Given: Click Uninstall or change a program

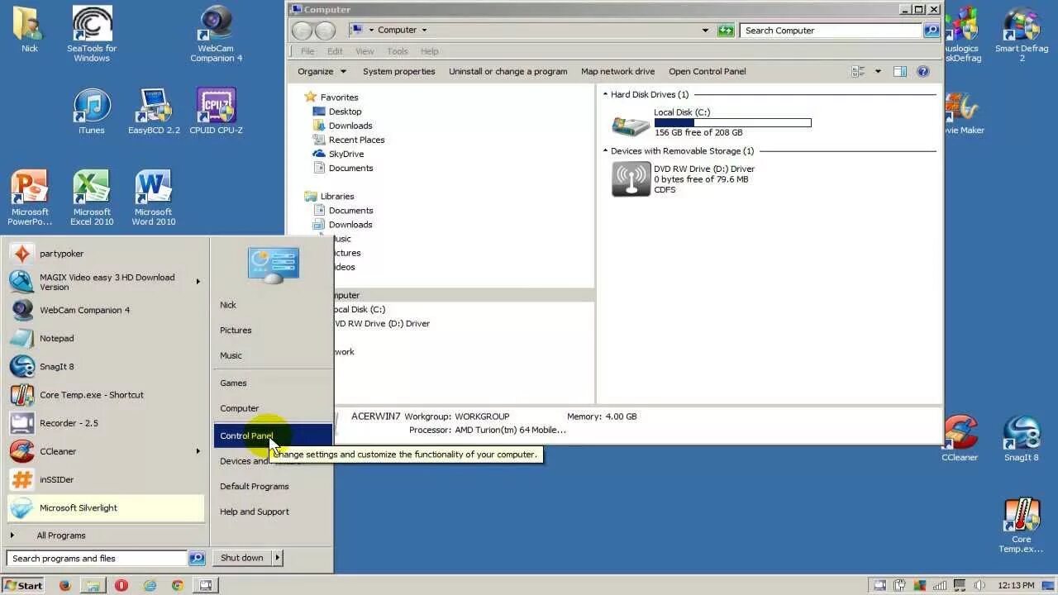Looking at the screenshot, I should (x=508, y=72).
